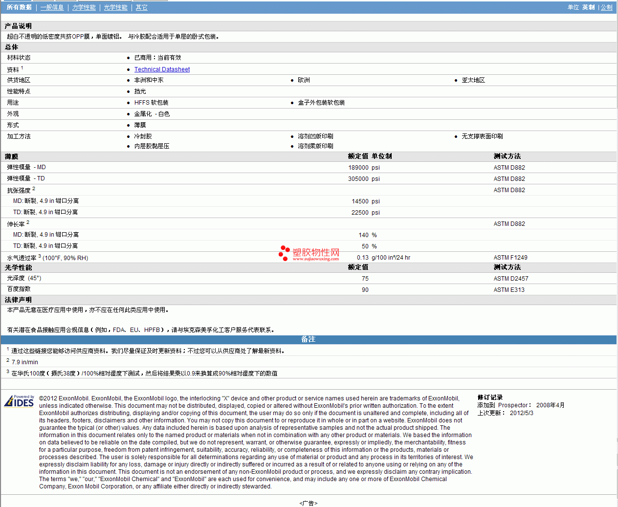Click the 金属化 - 白色 appearance value
618x507 pixels.
(x=152, y=114)
